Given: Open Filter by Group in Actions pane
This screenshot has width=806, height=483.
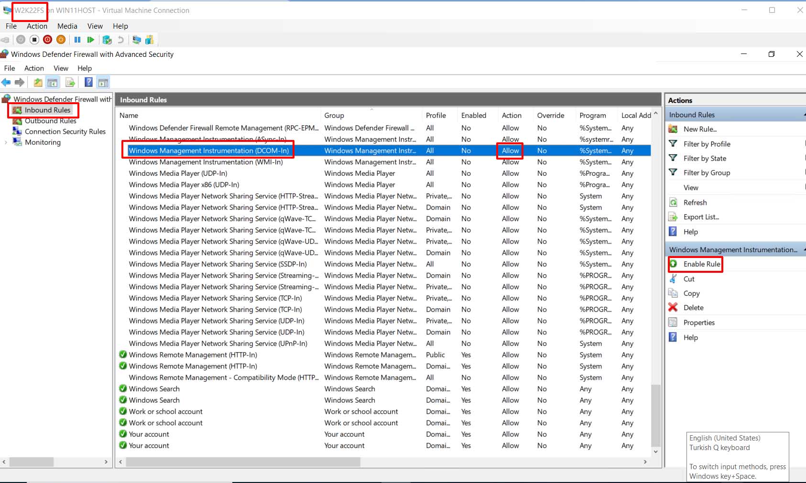Looking at the screenshot, I should coord(707,172).
